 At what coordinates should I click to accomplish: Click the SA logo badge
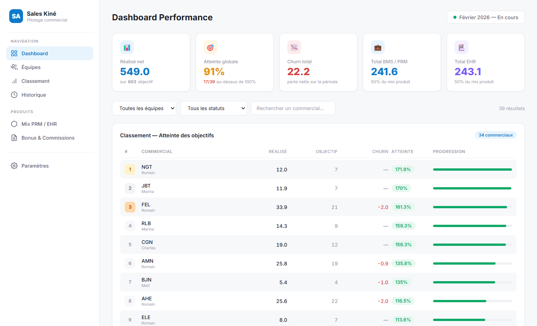[x=16, y=16]
